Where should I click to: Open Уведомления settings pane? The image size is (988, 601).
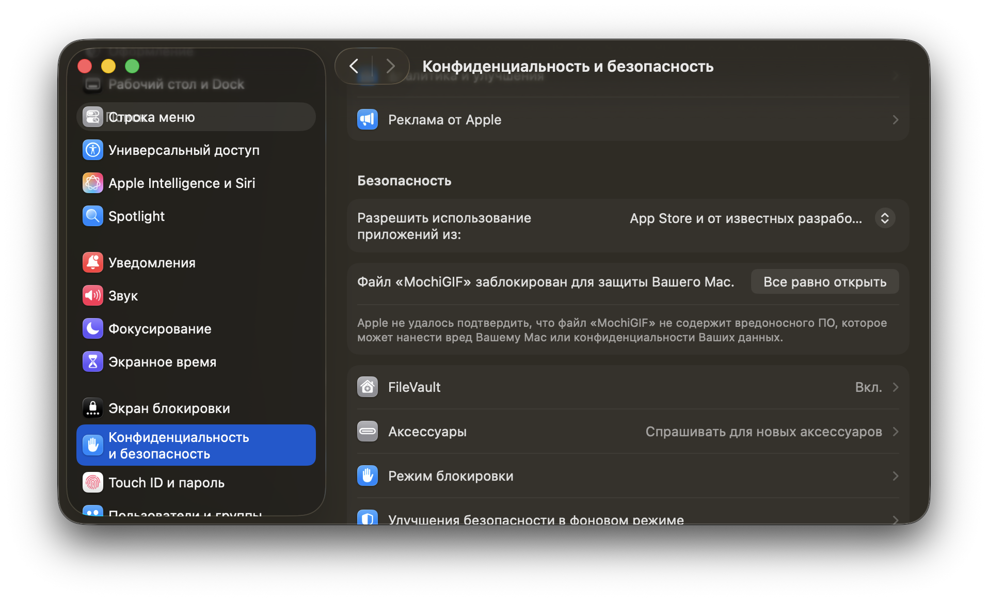click(196, 263)
